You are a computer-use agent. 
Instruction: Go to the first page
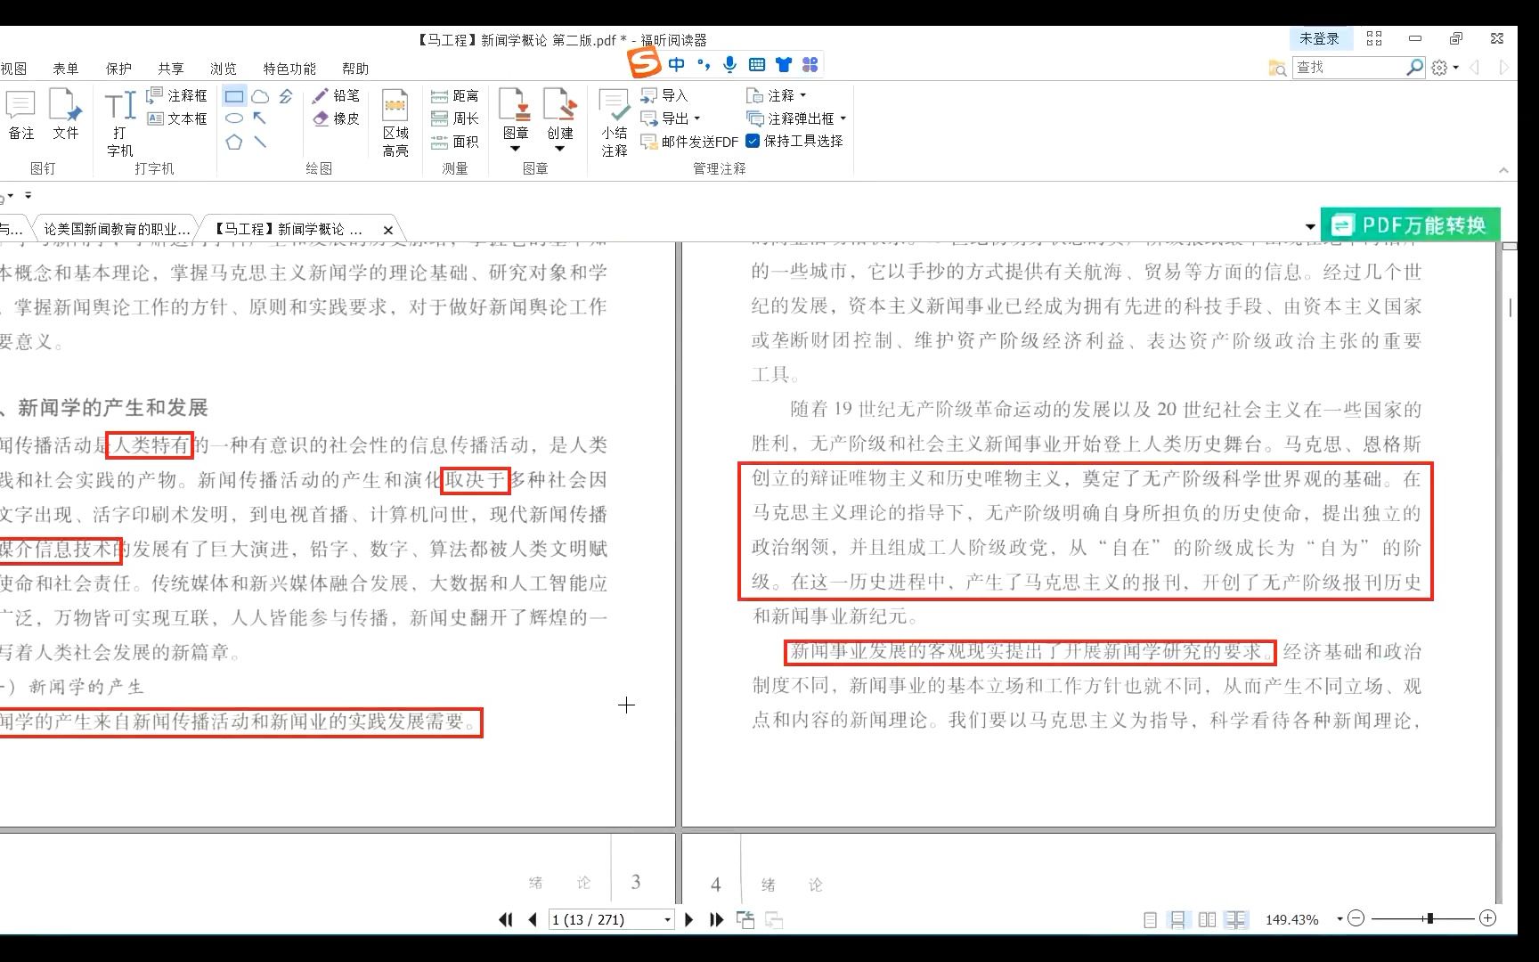pyautogui.click(x=505, y=920)
